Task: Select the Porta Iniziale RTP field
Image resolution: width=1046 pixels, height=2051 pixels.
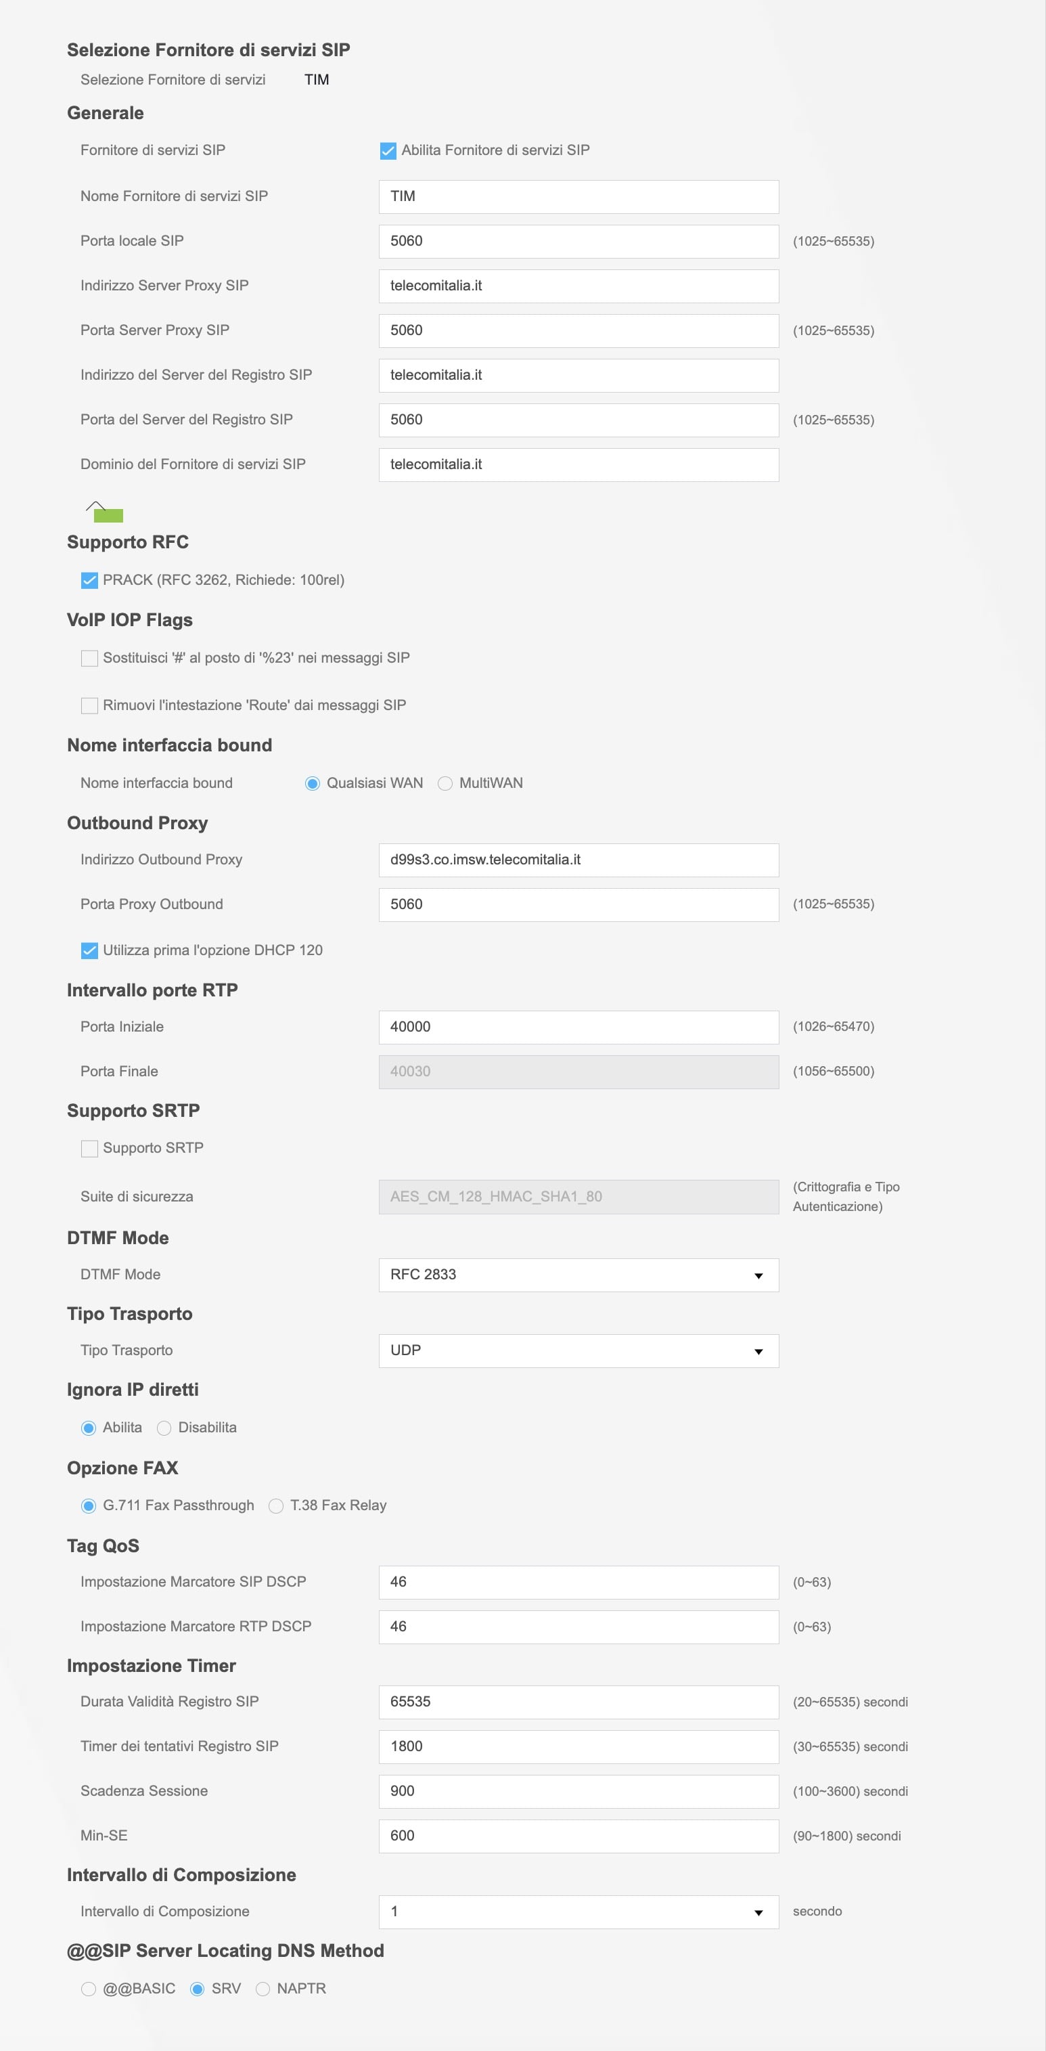Action: (578, 1027)
